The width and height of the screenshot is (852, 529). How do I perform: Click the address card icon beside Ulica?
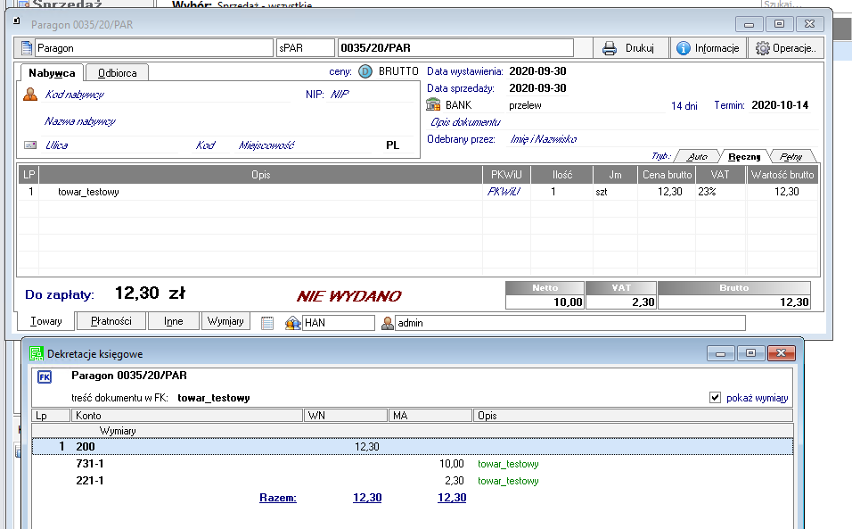[30, 145]
